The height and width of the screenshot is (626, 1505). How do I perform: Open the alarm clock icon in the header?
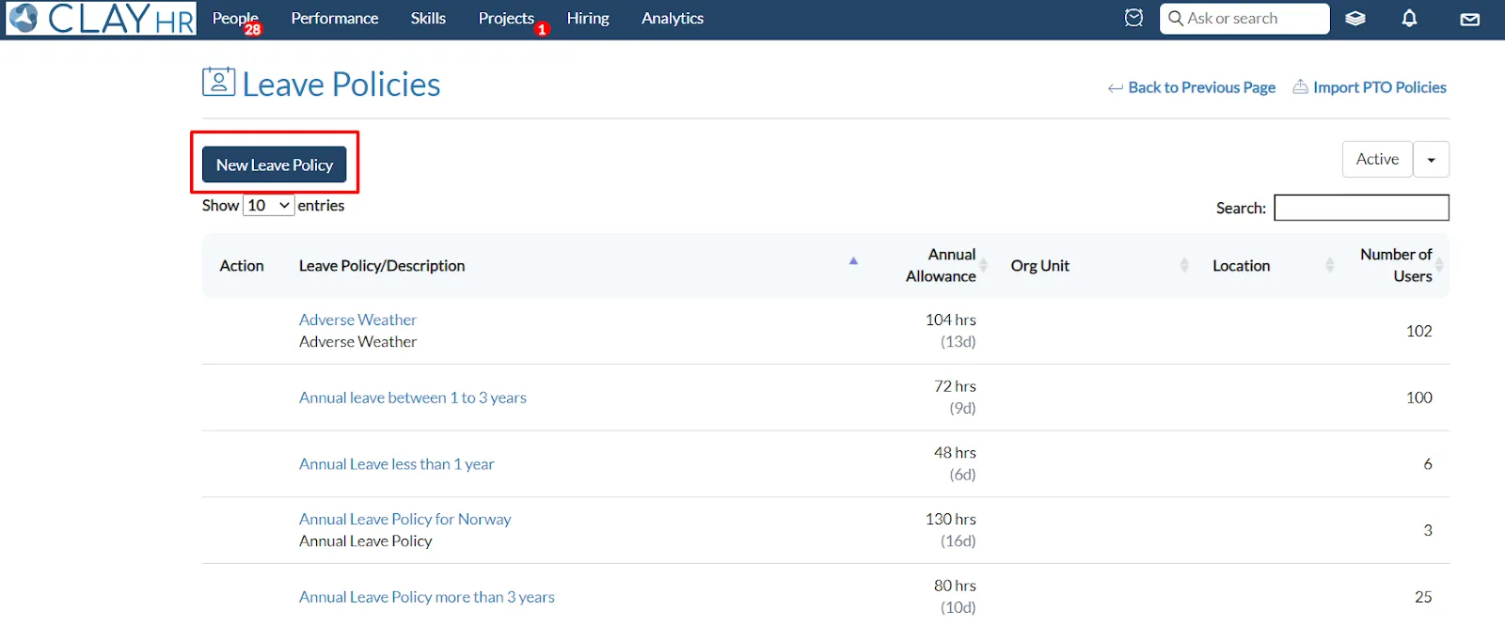[x=1134, y=18]
